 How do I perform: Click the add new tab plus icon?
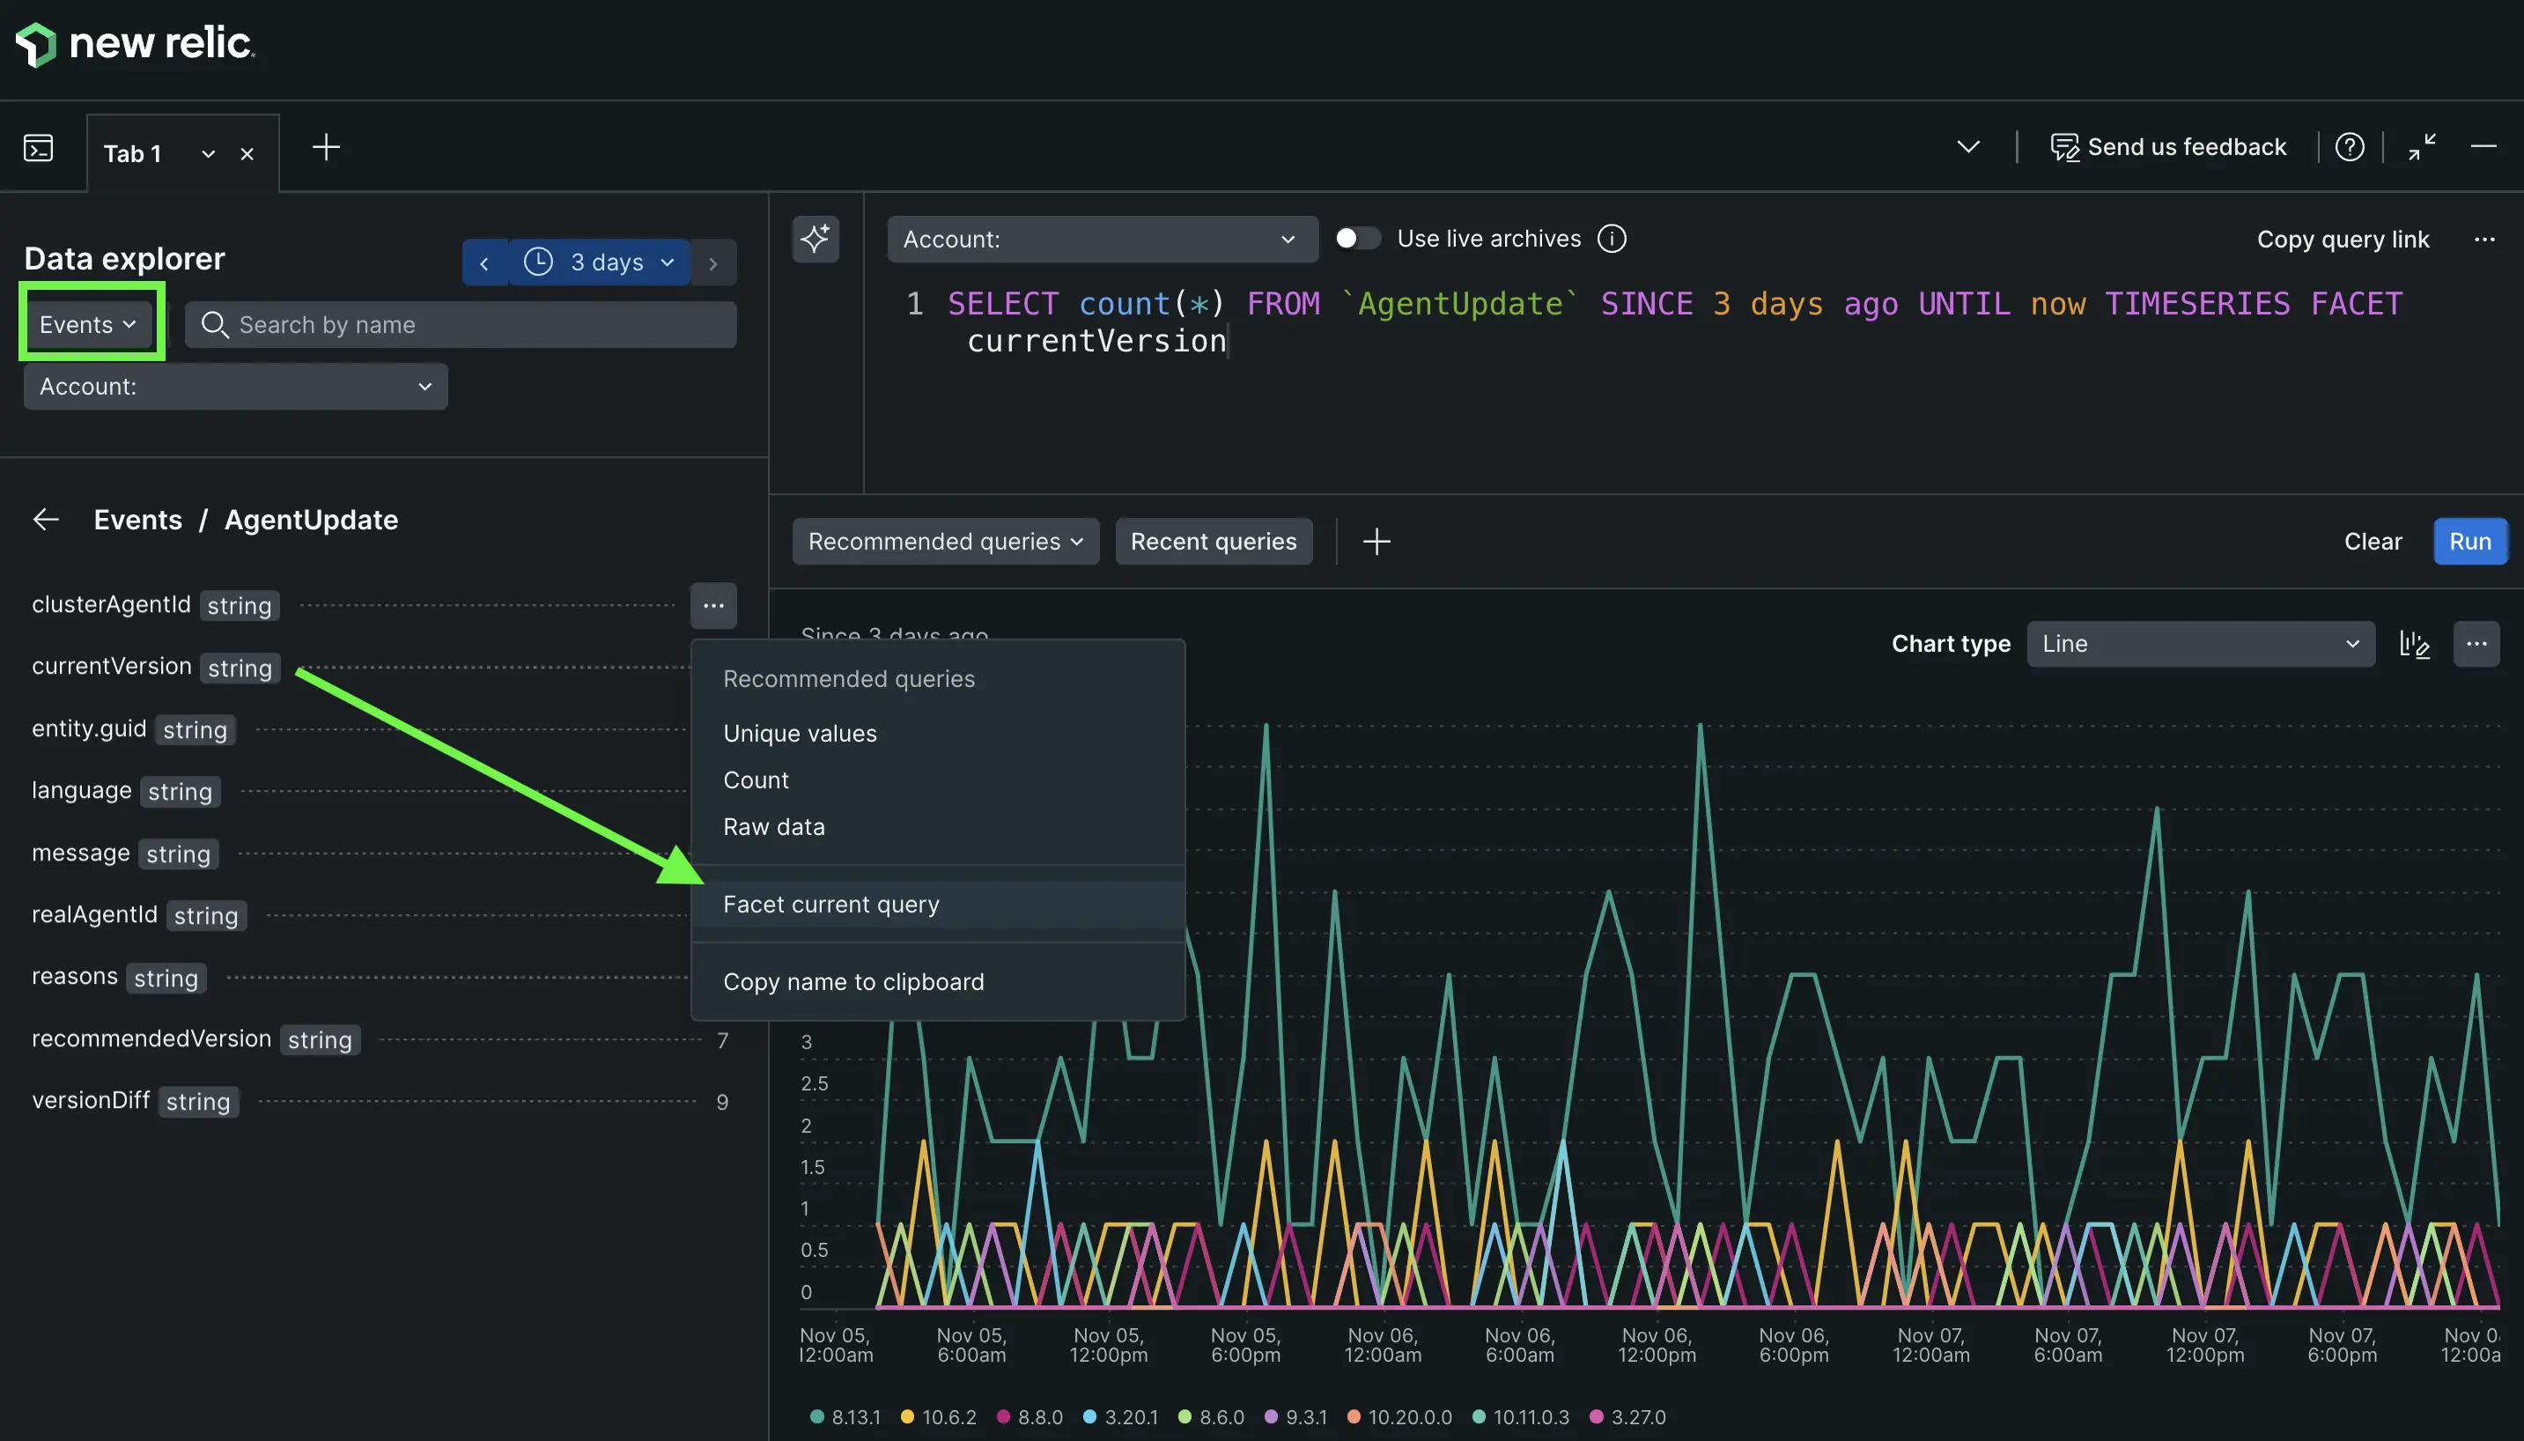(324, 145)
